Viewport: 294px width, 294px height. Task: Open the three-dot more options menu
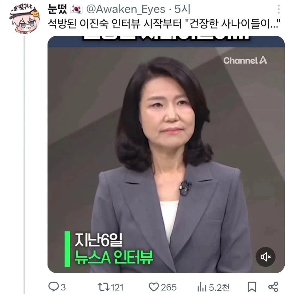(x=279, y=9)
